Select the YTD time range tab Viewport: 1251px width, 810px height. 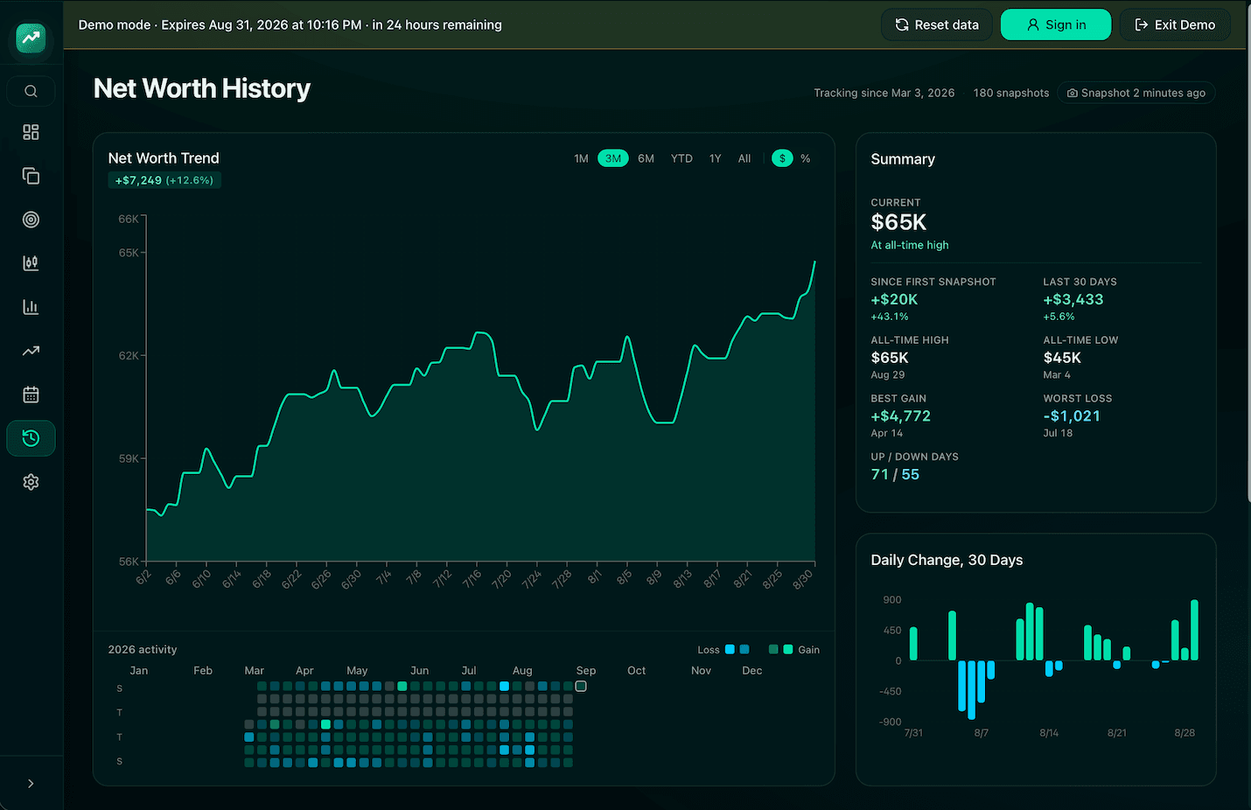click(x=681, y=158)
